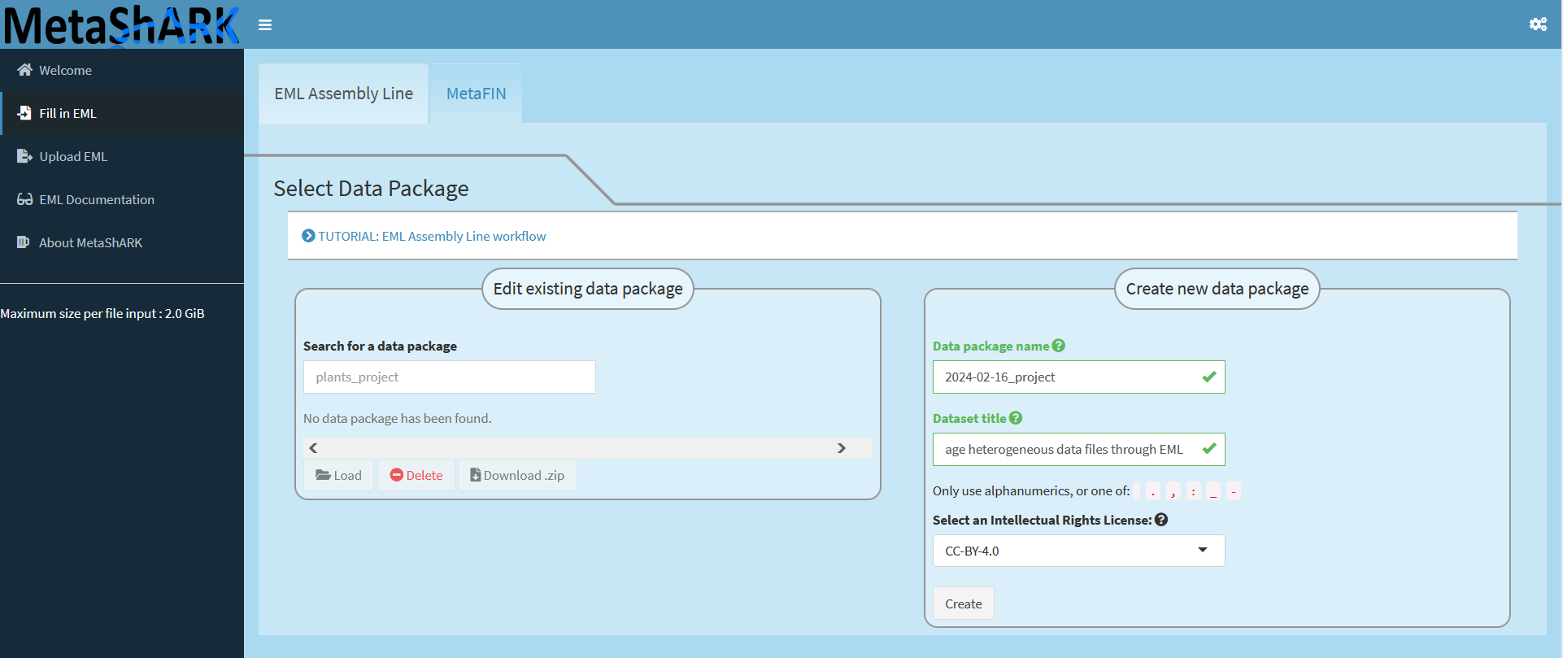Click the beer mug icon beside About MetaShARK
The width and height of the screenshot is (1563, 658).
click(24, 242)
